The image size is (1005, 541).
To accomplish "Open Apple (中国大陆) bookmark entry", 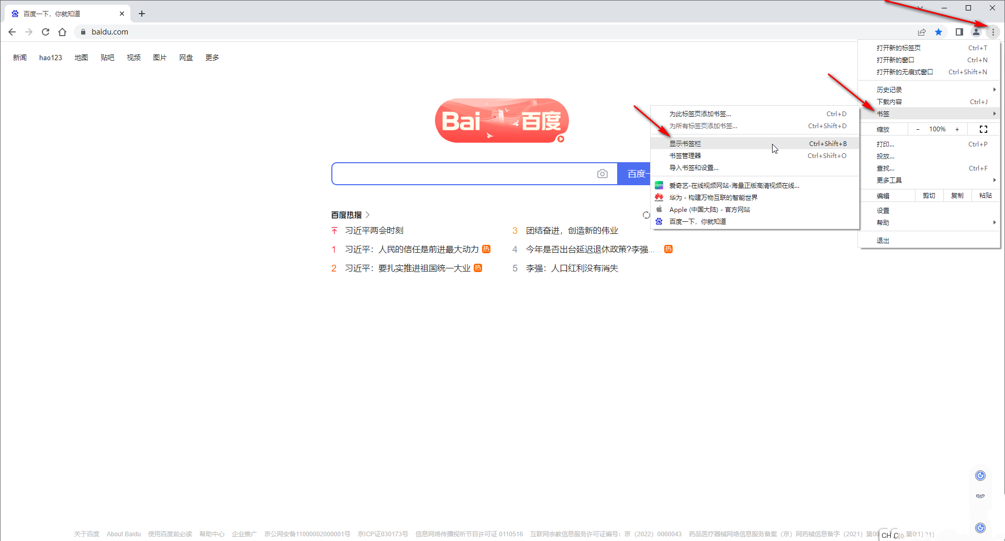I will (755, 209).
